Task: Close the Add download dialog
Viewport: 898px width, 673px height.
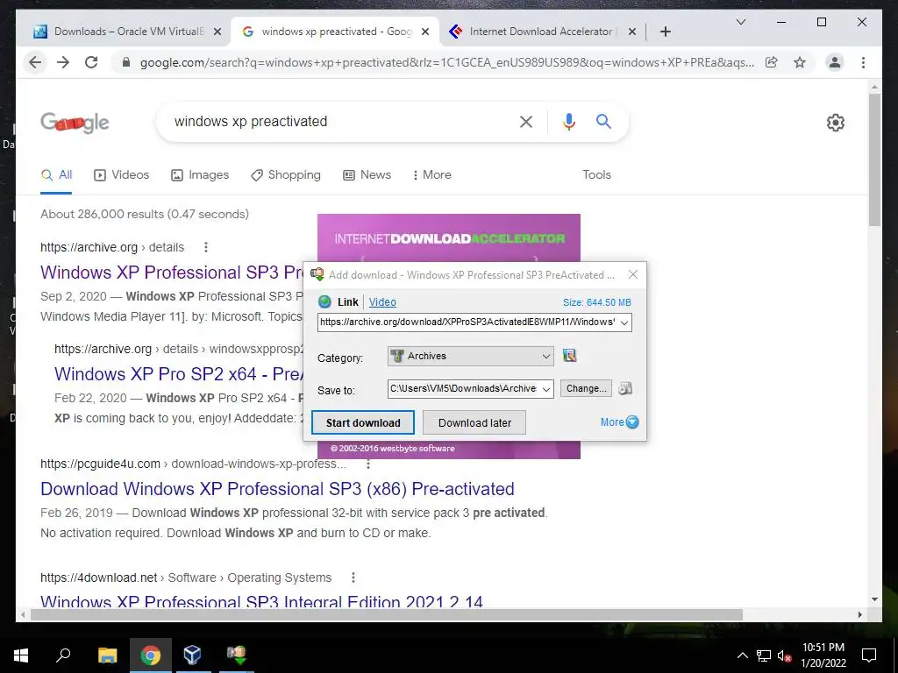Action: click(x=633, y=274)
